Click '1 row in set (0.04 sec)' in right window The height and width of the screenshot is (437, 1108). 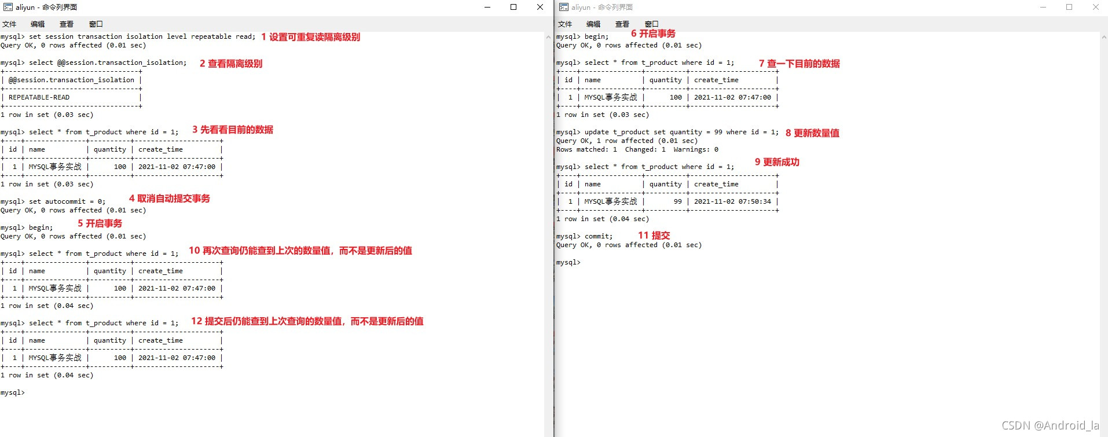603,219
